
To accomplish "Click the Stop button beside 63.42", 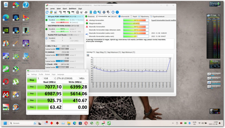I will tap(32, 107).
